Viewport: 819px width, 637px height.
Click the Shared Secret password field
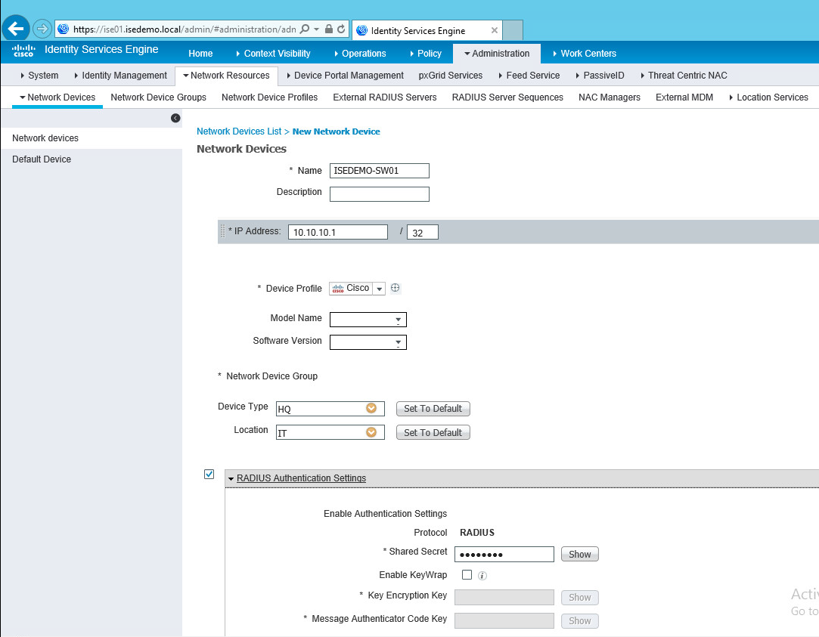coord(504,554)
